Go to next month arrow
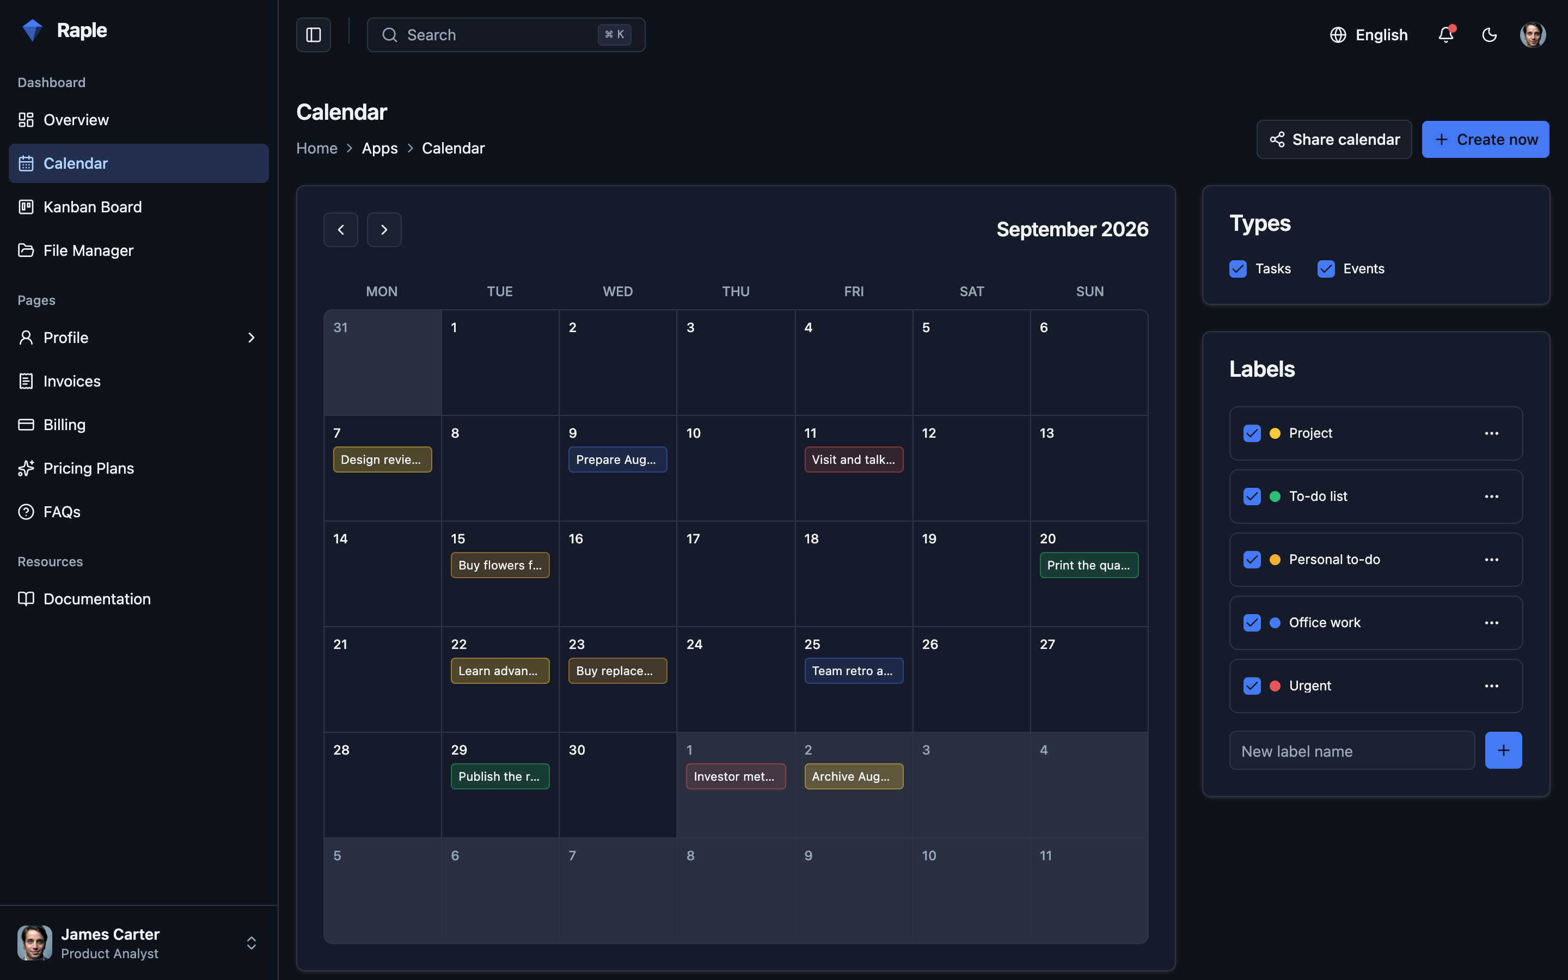The height and width of the screenshot is (980, 1568). 384,229
